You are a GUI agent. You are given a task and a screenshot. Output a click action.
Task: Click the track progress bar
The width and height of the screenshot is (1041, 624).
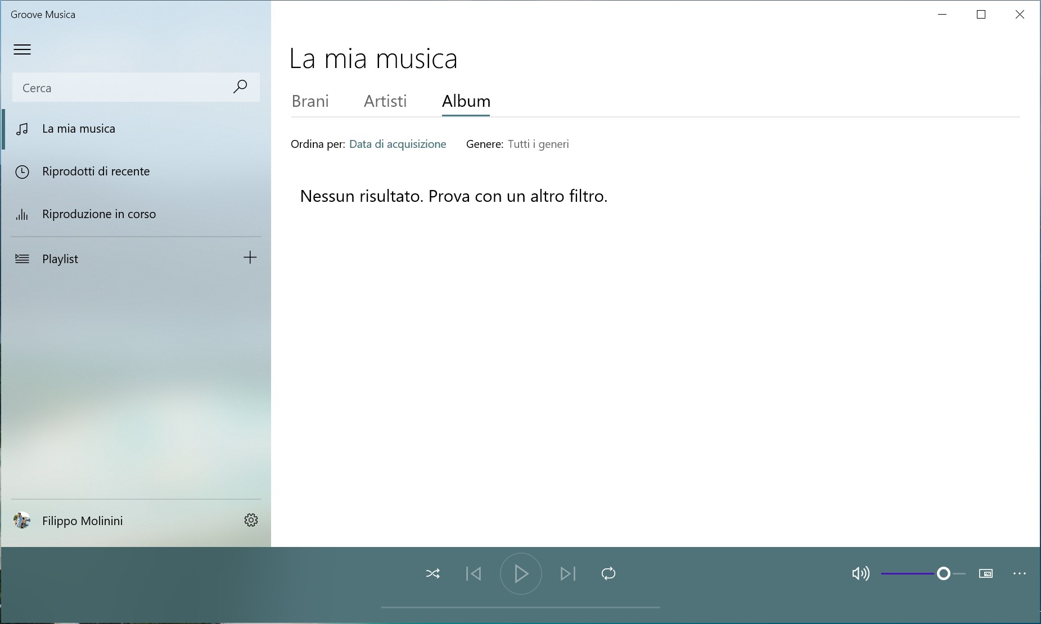[x=521, y=607]
